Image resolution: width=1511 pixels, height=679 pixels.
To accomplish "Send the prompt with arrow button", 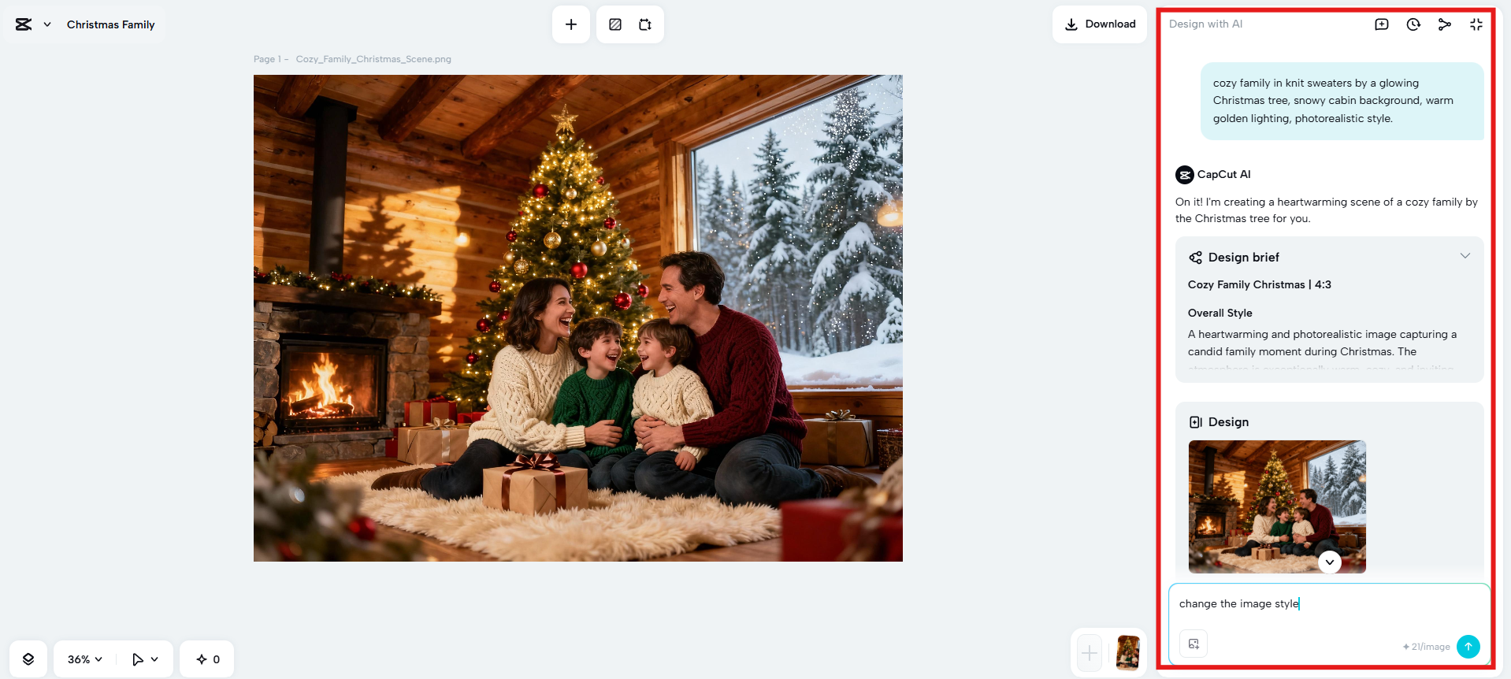I will click(1468, 647).
